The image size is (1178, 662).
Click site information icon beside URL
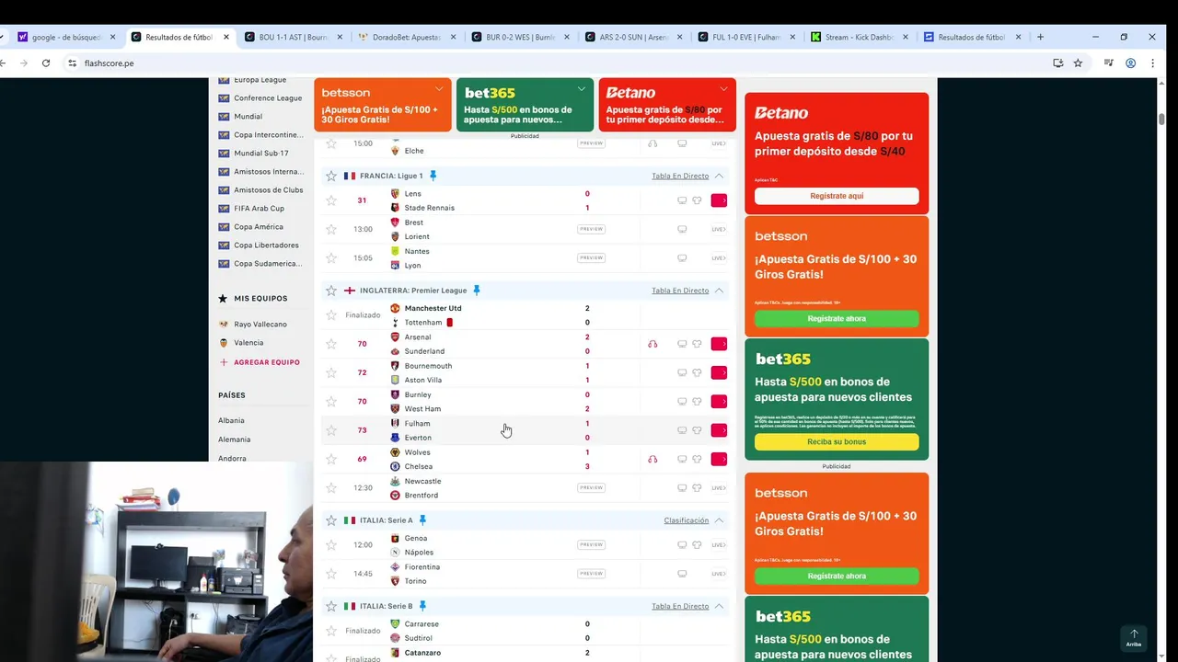pyautogui.click(x=72, y=63)
